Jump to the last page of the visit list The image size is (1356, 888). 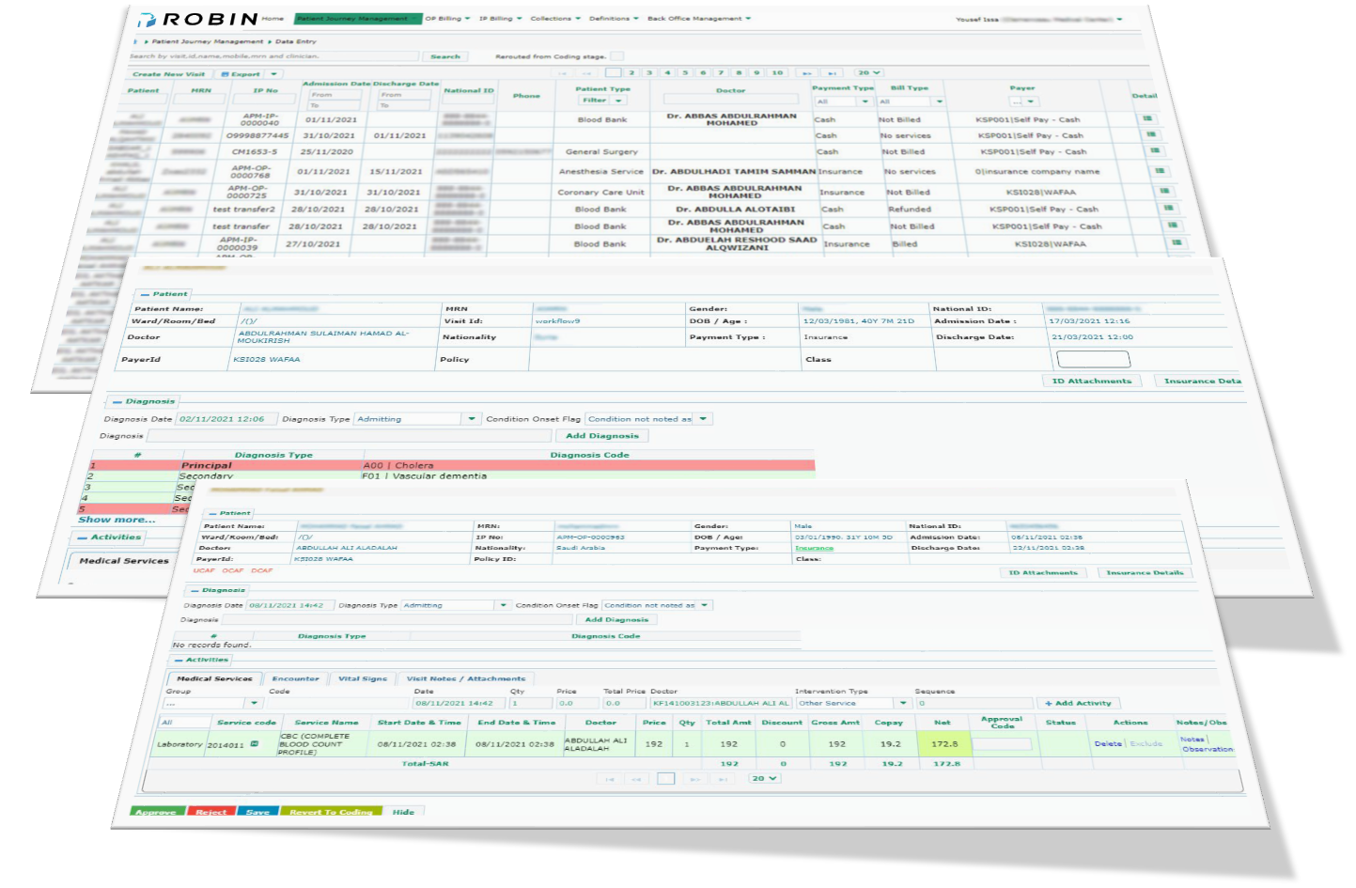click(x=832, y=72)
